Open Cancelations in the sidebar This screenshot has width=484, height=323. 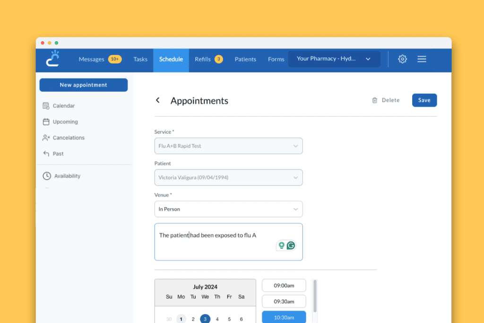coord(69,138)
